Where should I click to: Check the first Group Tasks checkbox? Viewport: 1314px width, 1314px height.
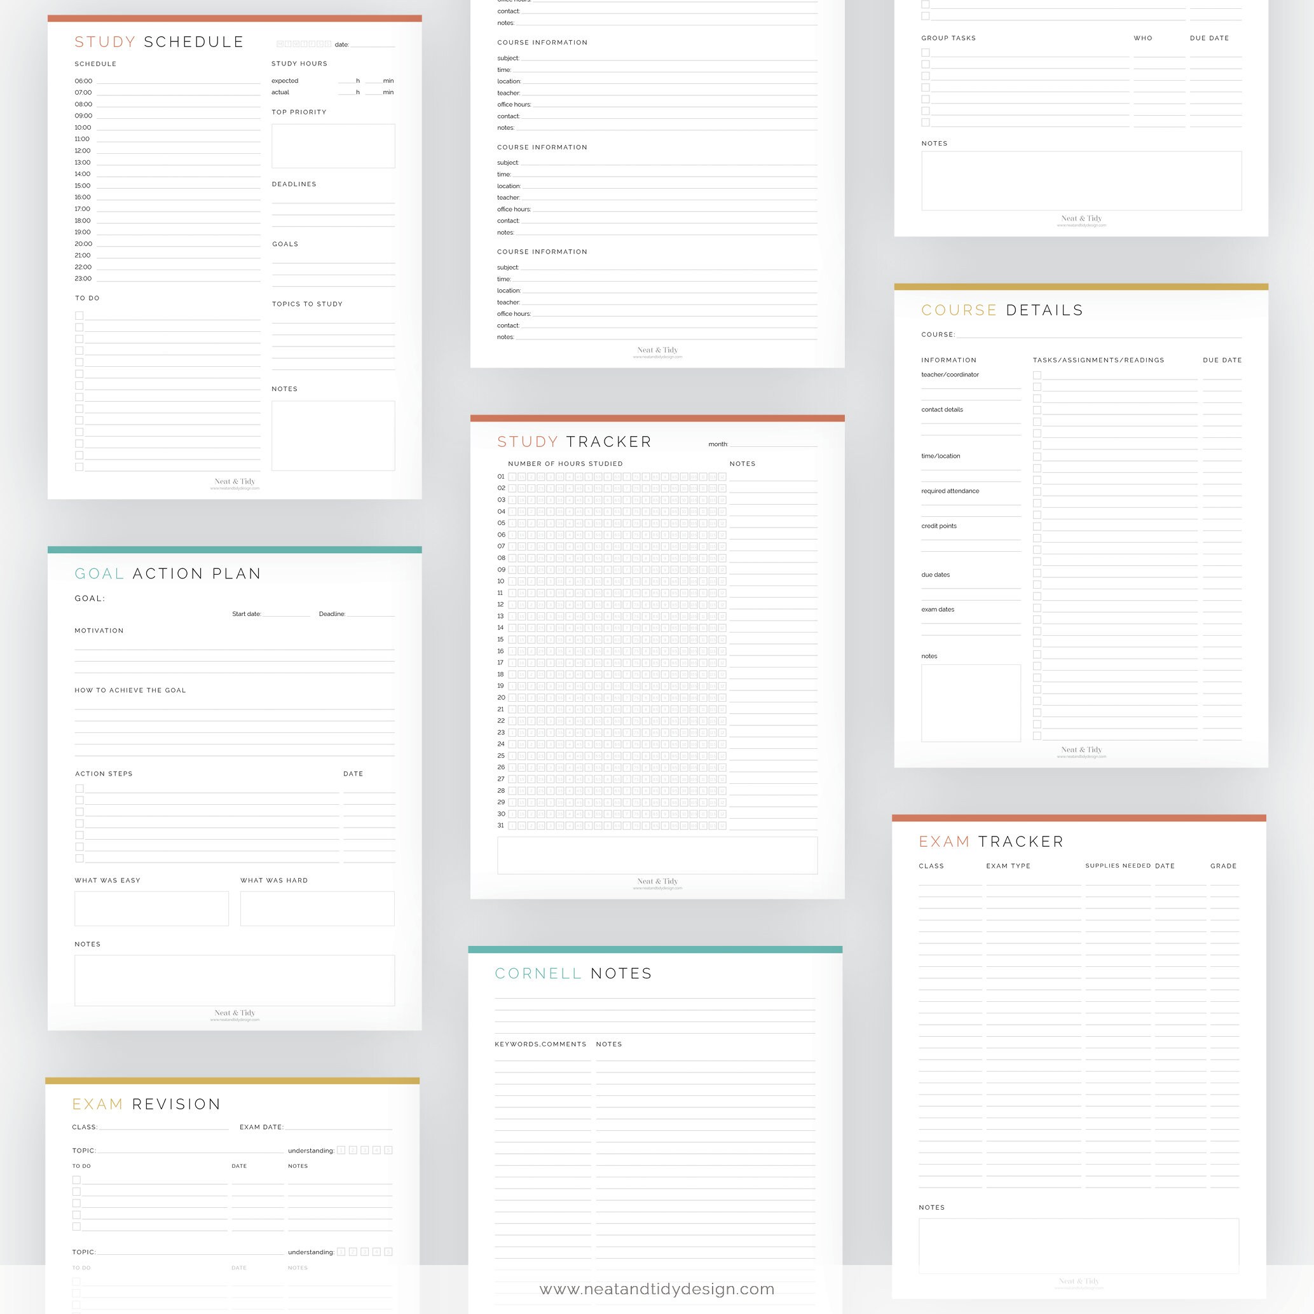[926, 52]
